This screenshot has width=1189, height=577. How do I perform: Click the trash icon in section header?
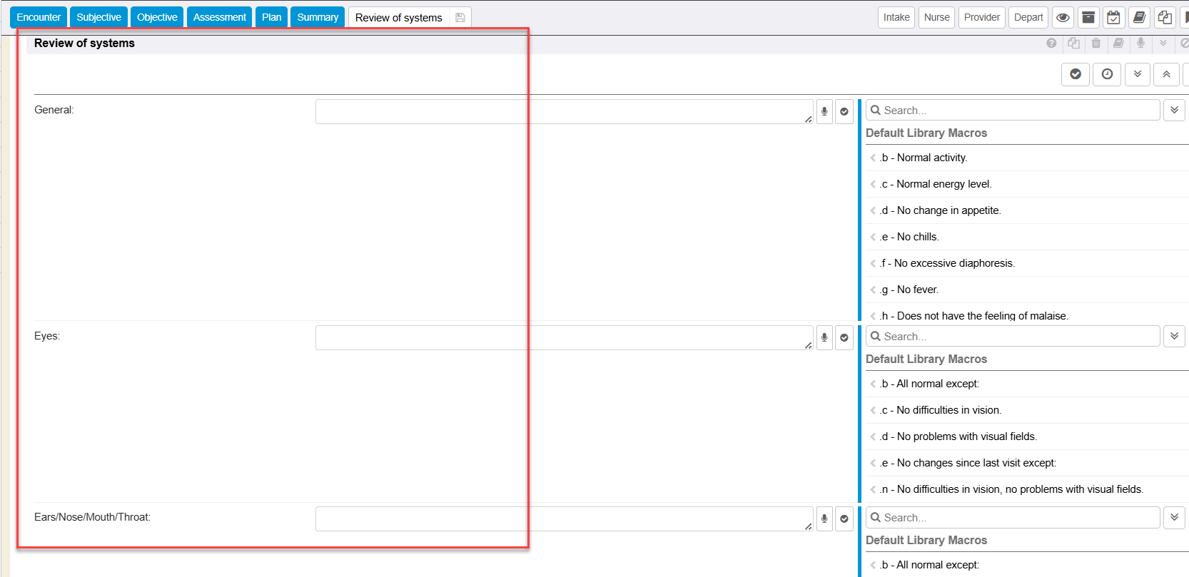pos(1096,44)
